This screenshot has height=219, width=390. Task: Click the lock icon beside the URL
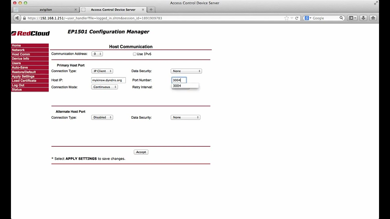click(24, 18)
